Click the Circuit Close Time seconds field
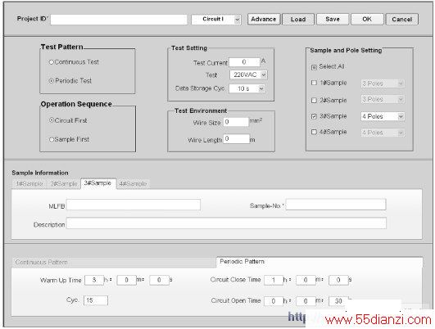 click(x=338, y=280)
